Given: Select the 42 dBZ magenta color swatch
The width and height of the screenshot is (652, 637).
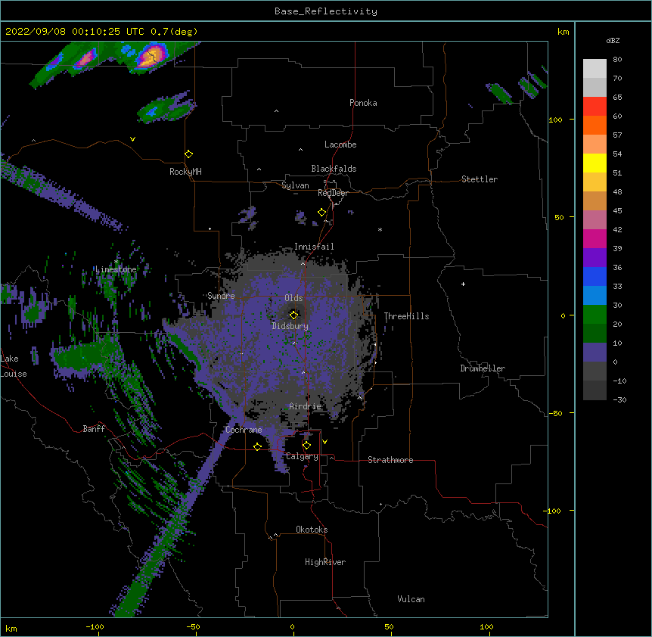Looking at the screenshot, I should 595,238.
